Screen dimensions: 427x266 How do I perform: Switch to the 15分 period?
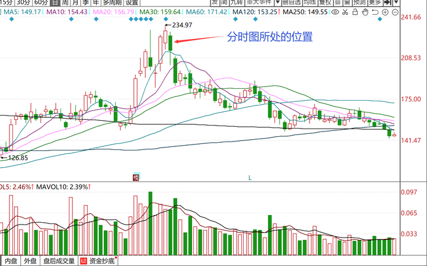click(x=7, y=2)
